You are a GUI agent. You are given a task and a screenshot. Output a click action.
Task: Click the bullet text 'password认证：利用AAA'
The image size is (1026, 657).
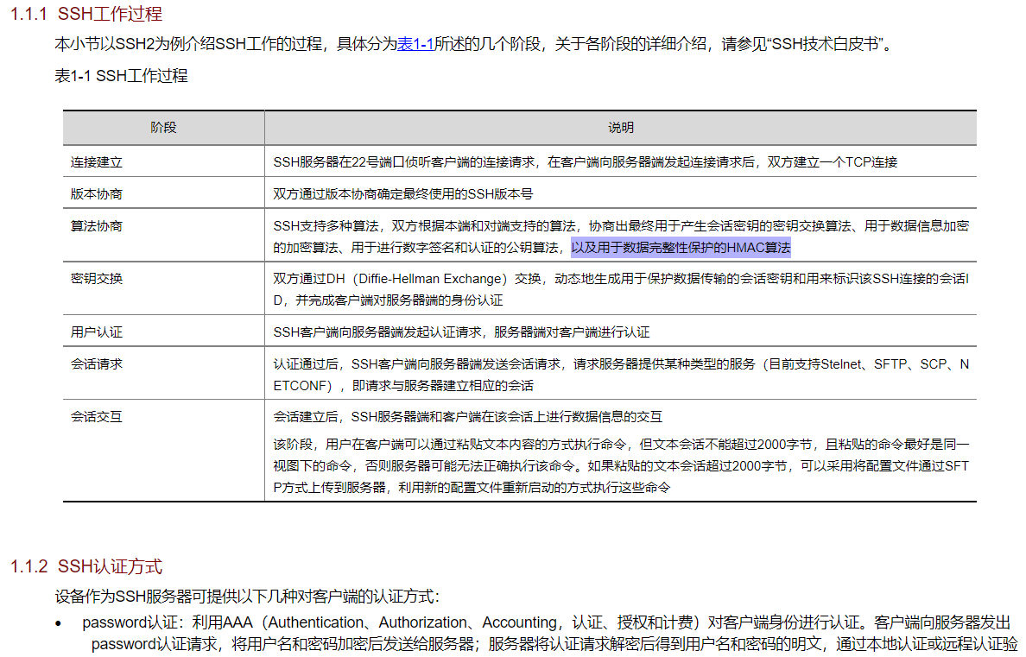coord(168,622)
